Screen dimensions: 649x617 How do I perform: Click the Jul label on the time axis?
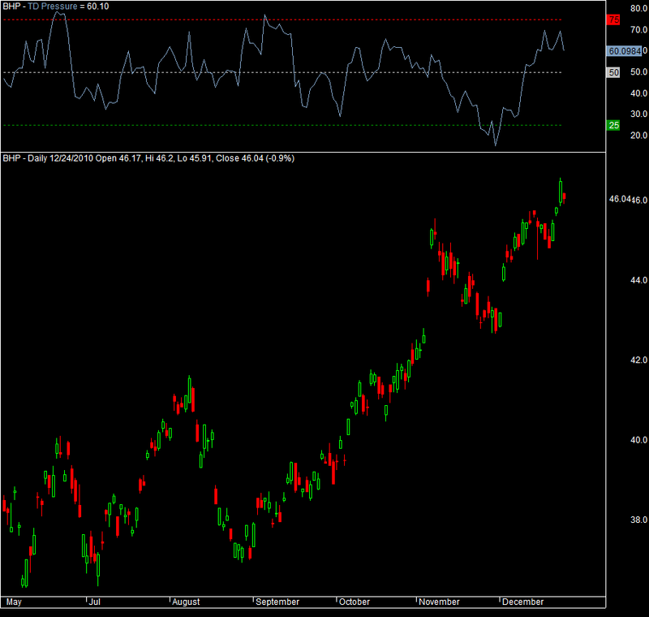pos(95,602)
